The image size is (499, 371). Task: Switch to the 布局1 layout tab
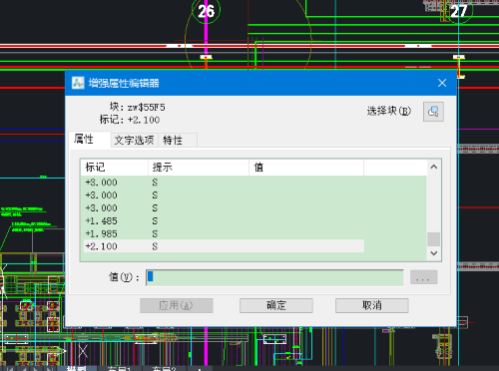pyautogui.click(x=120, y=369)
